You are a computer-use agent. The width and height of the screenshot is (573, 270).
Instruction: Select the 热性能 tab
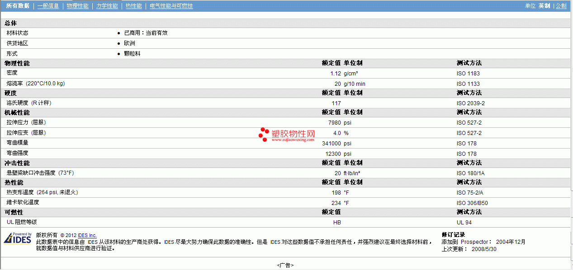click(134, 6)
